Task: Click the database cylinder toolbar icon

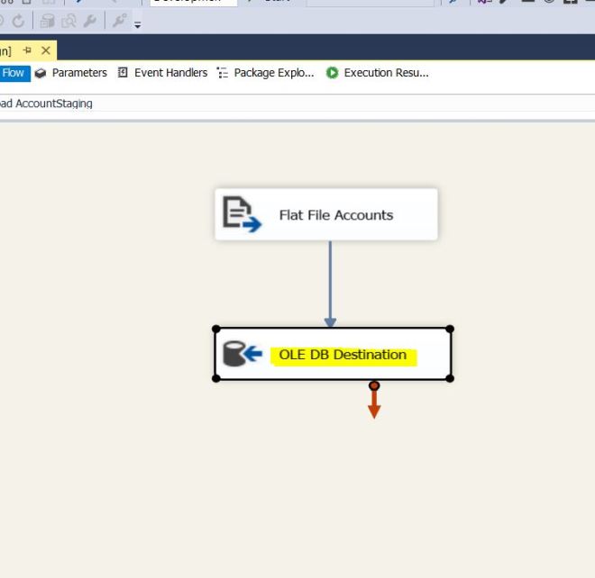Action: tap(47, 21)
